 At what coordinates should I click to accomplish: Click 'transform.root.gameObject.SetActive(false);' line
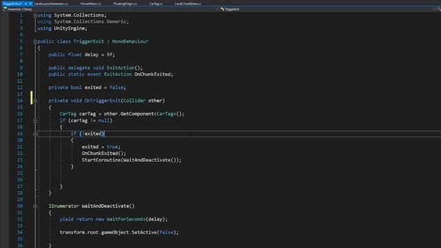click(119, 233)
